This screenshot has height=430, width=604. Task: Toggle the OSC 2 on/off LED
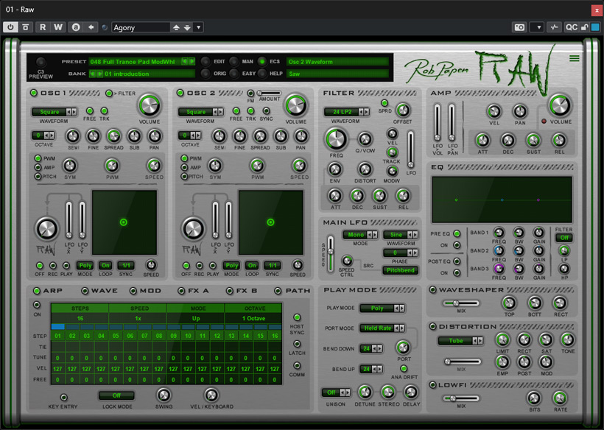coord(180,93)
